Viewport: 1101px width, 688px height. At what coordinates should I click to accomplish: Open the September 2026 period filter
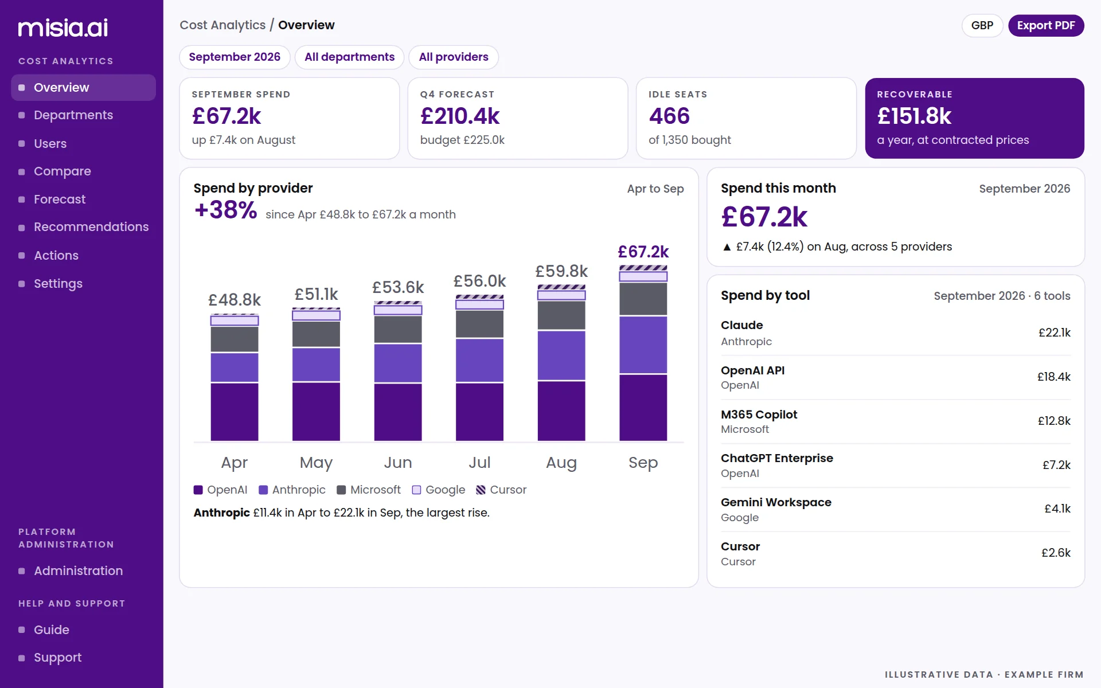click(235, 57)
